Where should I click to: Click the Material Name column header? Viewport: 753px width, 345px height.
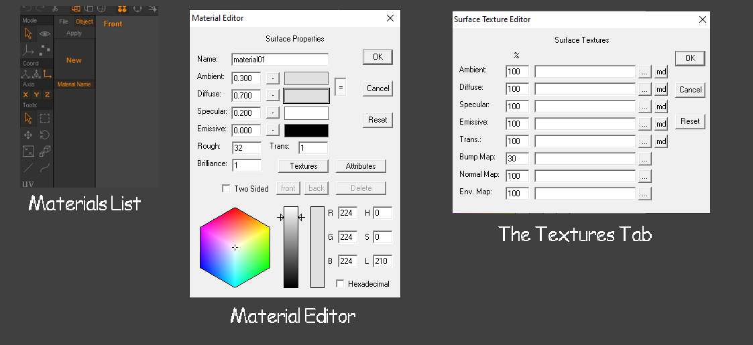tap(74, 84)
